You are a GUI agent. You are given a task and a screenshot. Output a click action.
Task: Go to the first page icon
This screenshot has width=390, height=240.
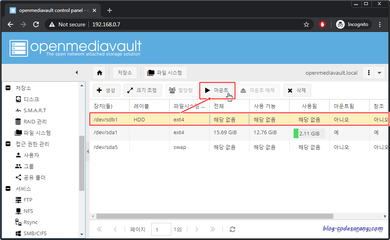click(99, 229)
